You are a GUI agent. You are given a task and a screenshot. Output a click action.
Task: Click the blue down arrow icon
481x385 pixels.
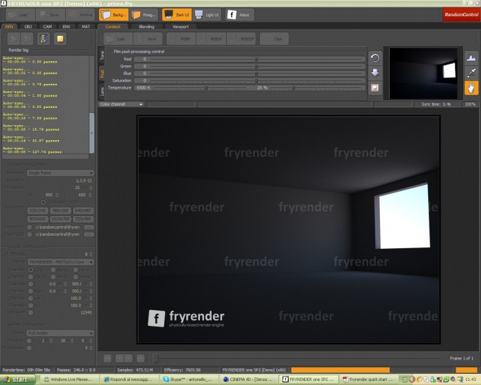tap(375, 73)
